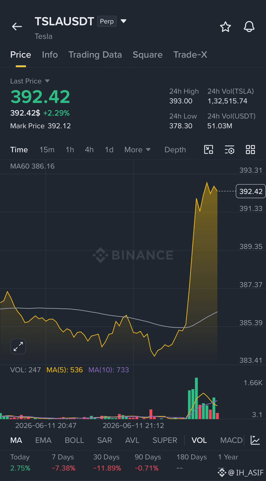Click the Perp contract badge
The height and width of the screenshot is (481, 266).
point(107,21)
